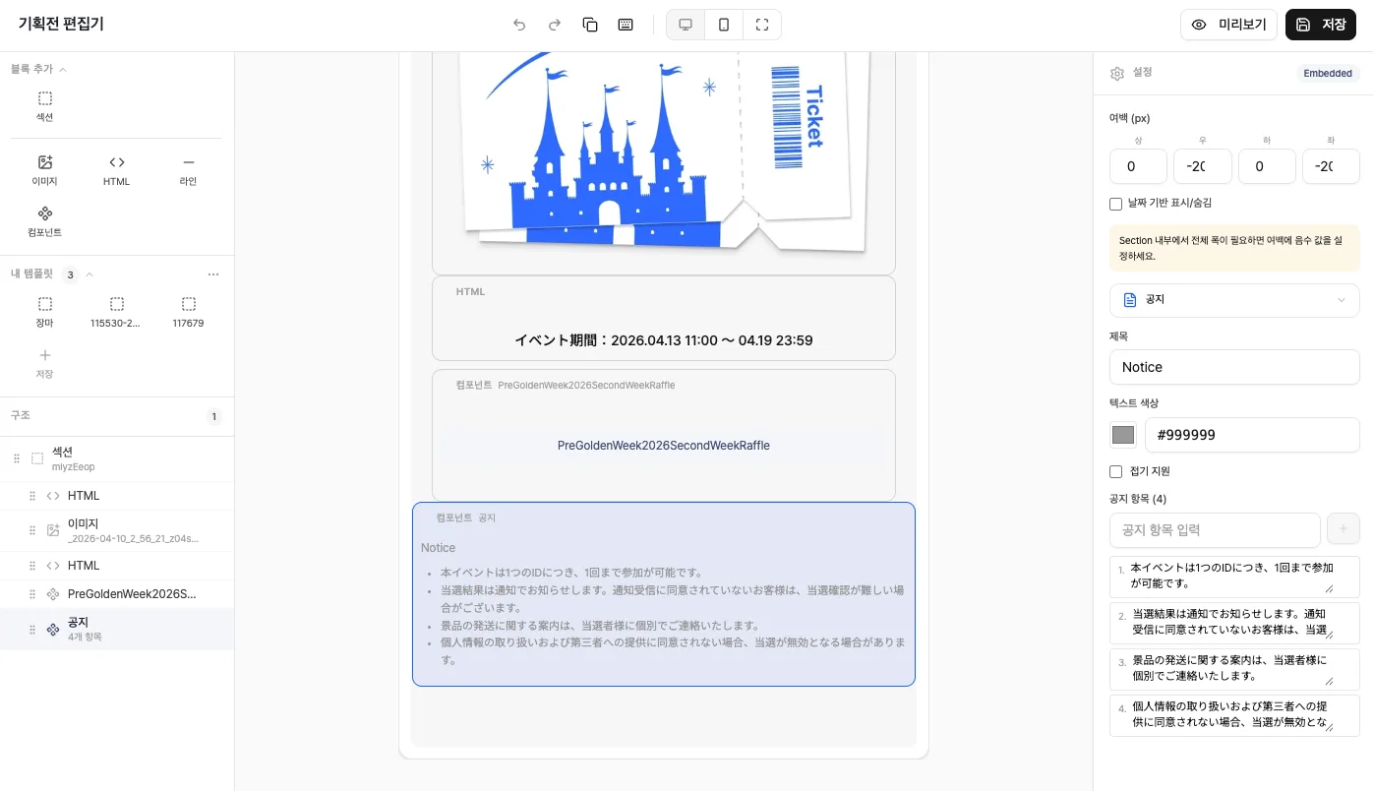
Task: Click the copy icon in the top toolbar
Action: [x=590, y=25]
